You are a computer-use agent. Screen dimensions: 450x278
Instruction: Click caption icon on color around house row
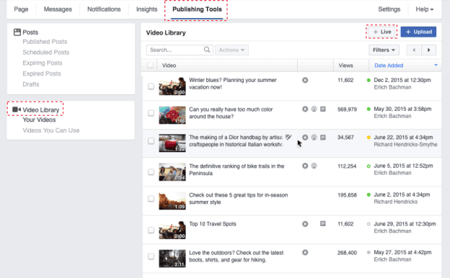click(323, 109)
